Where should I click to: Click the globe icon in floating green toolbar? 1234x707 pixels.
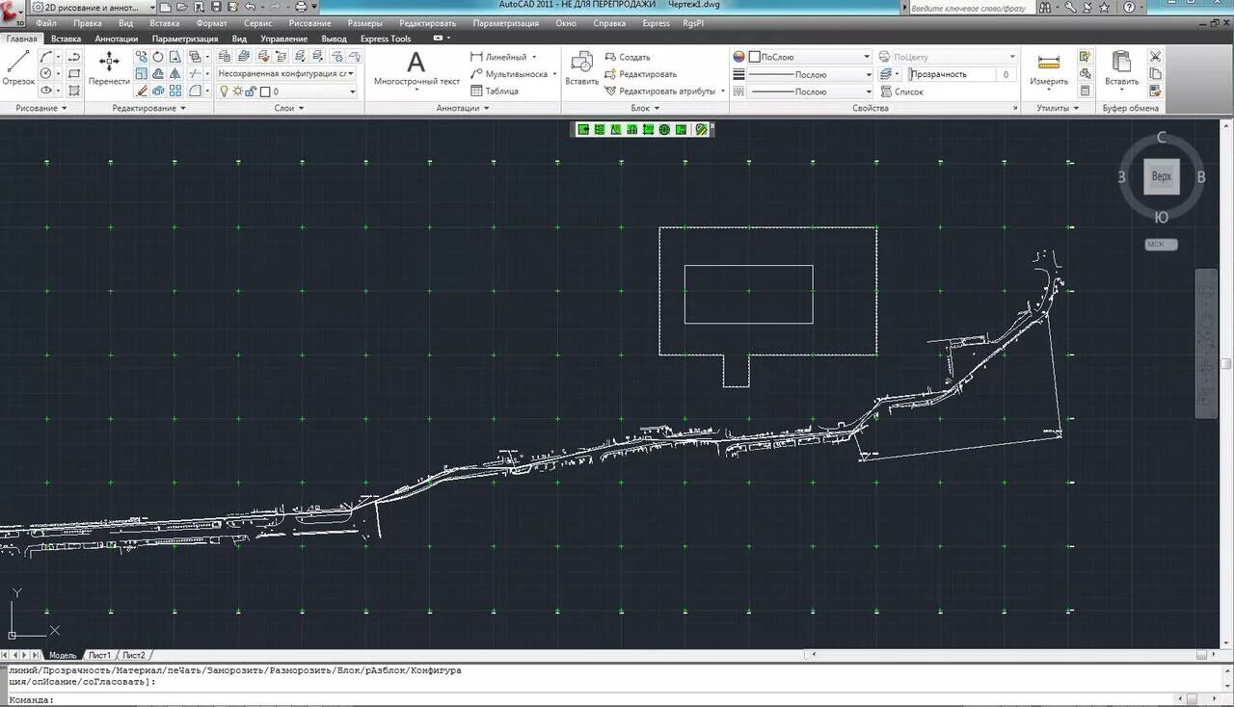664,129
